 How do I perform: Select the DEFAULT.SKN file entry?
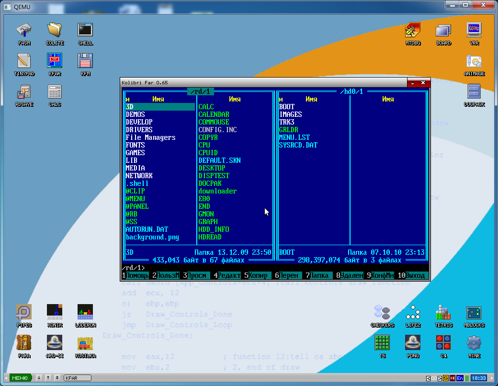point(219,160)
